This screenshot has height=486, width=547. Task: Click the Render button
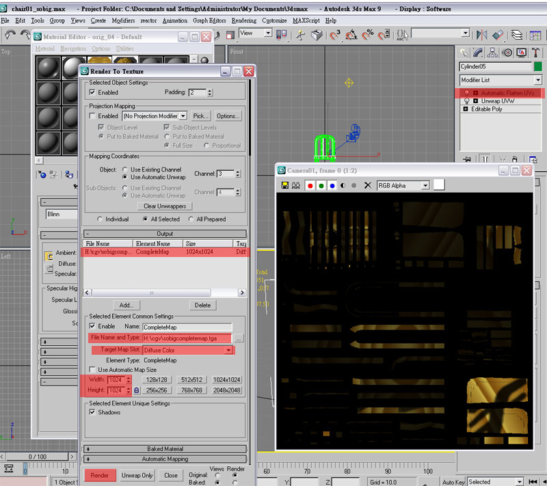(100, 475)
